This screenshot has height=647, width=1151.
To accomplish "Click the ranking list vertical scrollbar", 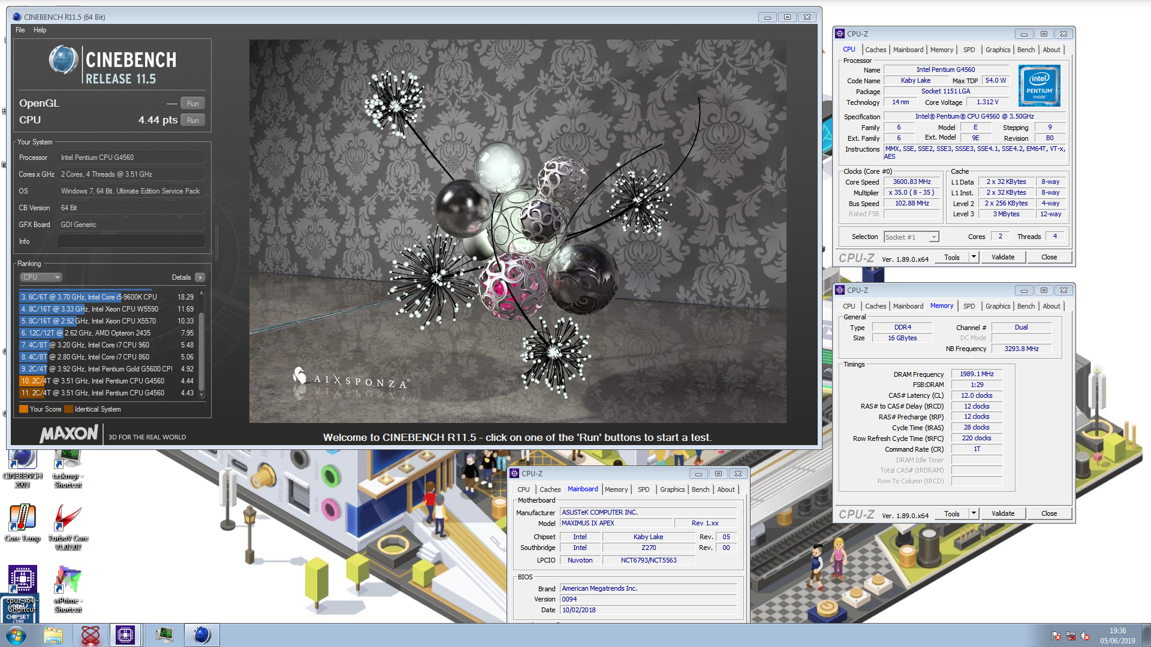I will coord(201,344).
